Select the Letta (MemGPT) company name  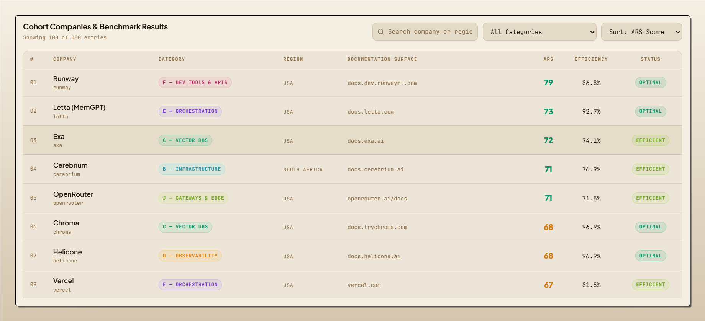click(x=79, y=108)
